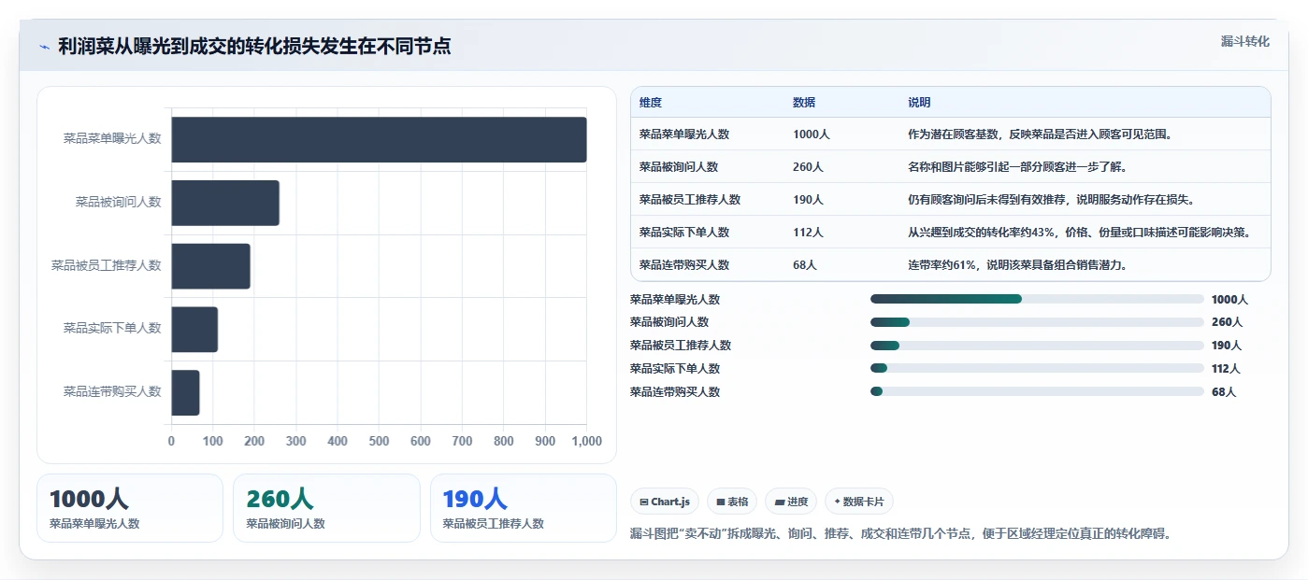
Task: Click the 菜品被询问人数 chart bar
Action: [x=225, y=203]
